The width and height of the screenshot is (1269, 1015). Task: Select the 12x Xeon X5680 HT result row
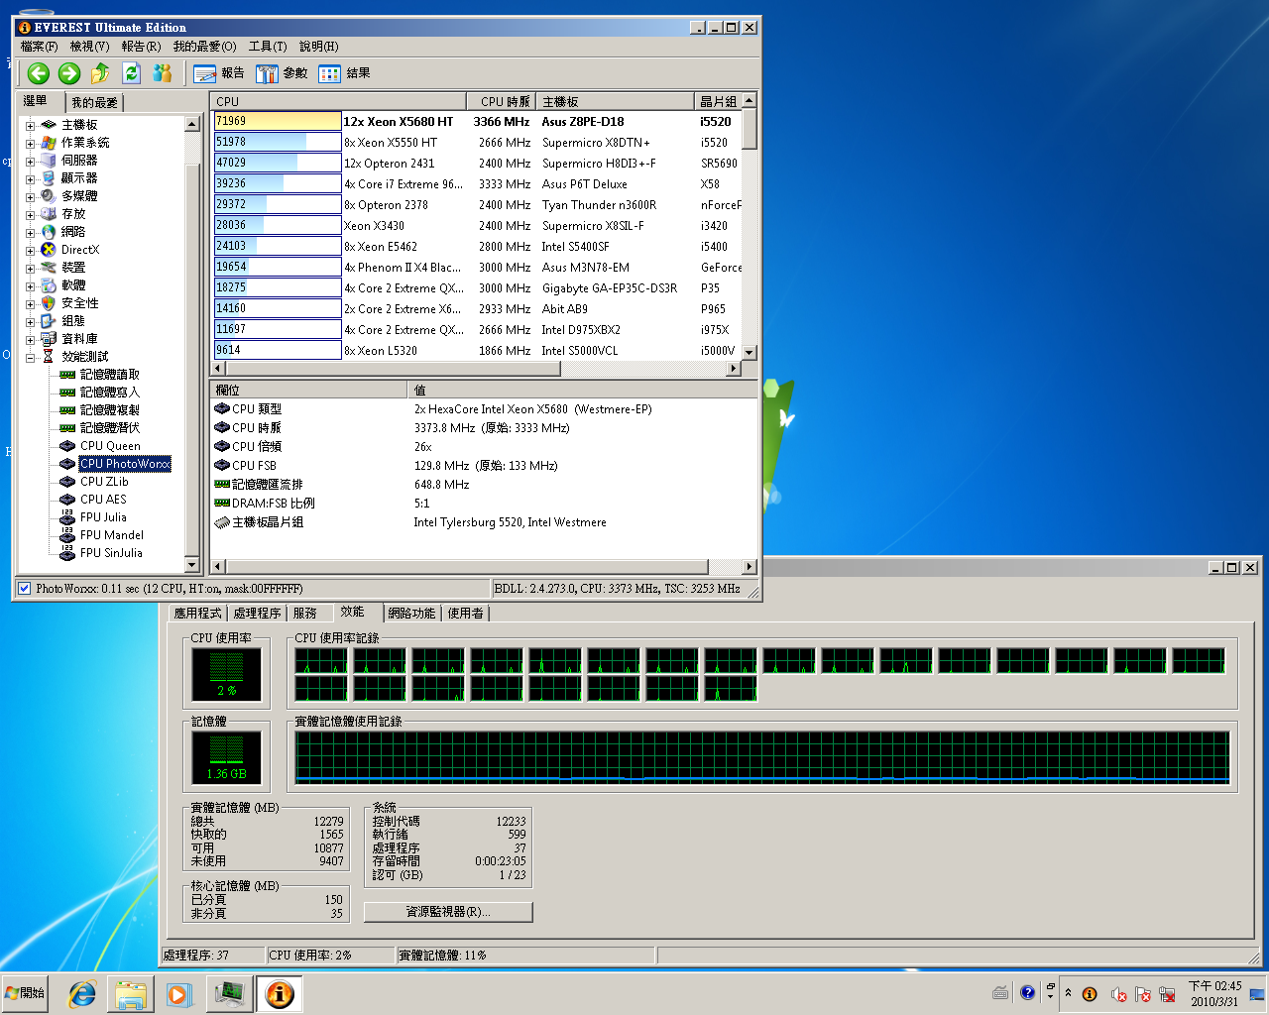coord(477,122)
